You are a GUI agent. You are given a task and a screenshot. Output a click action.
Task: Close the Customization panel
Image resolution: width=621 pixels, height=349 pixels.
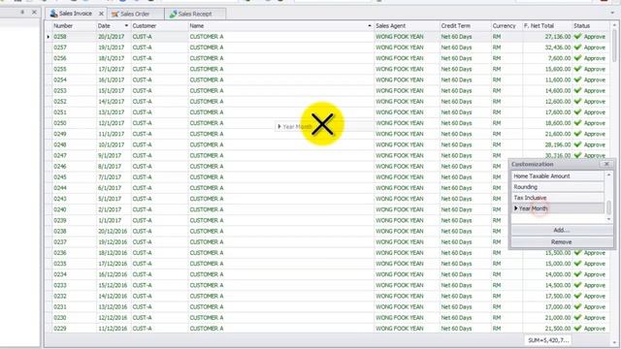606,164
